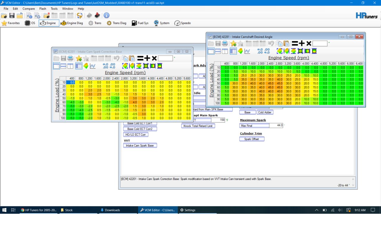Viewport: 381px width, 247px height.
Task: Click plus operator in Spark Correction window
Action: click(147, 58)
